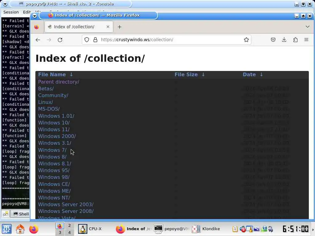Open the Firefox hamburger application menu
Image resolution: width=315 pixels, height=236 pixels.
point(306,40)
